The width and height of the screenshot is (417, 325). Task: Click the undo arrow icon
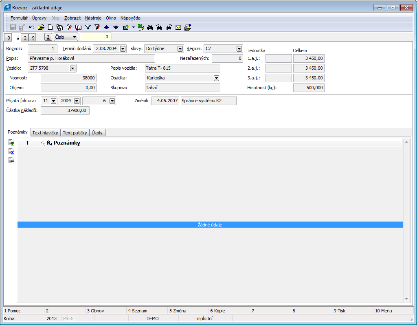(x=32, y=27)
